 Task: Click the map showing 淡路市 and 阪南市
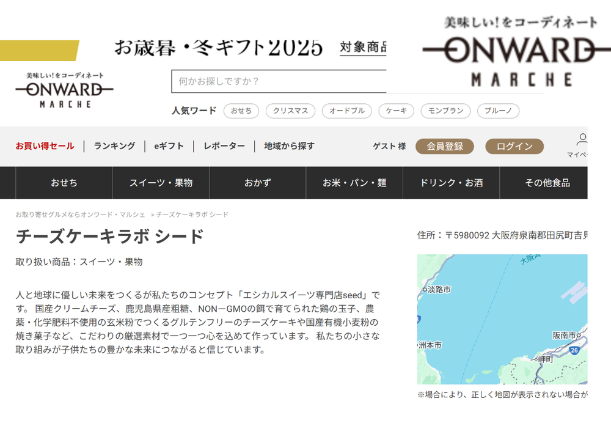(502, 319)
